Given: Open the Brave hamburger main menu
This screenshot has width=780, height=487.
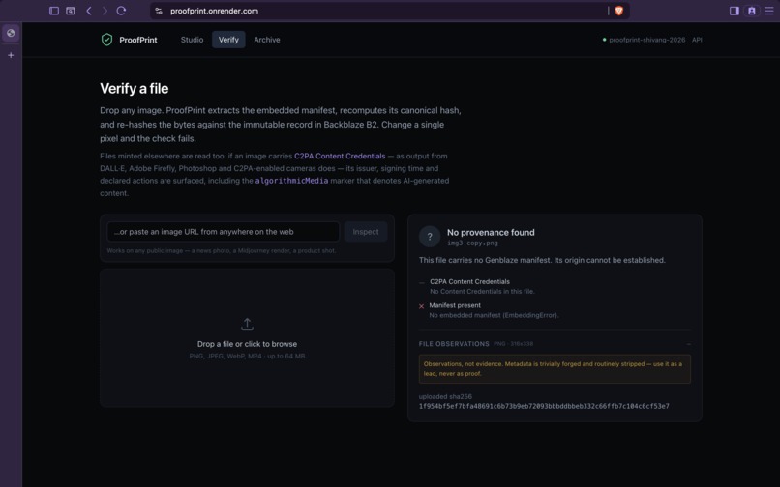Looking at the screenshot, I should 768,11.
